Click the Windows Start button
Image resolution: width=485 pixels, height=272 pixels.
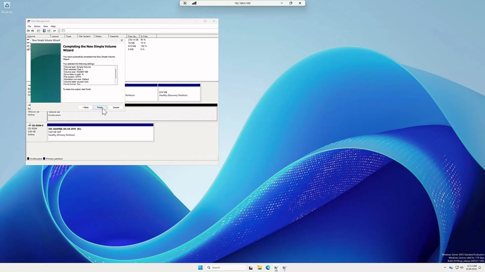200,267
